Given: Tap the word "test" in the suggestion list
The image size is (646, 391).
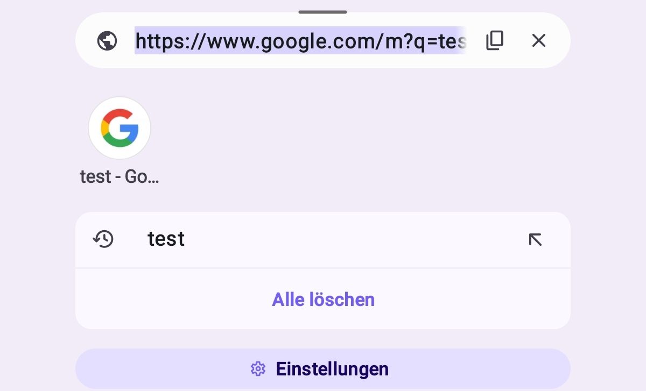Looking at the screenshot, I should coord(166,239).
